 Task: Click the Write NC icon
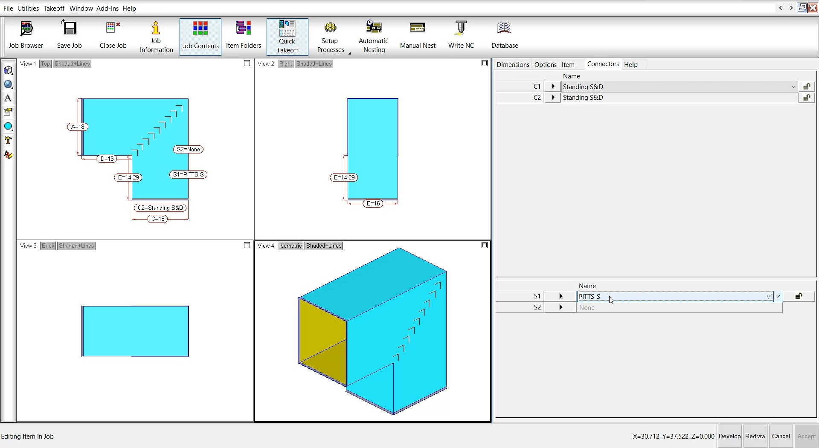461,36
